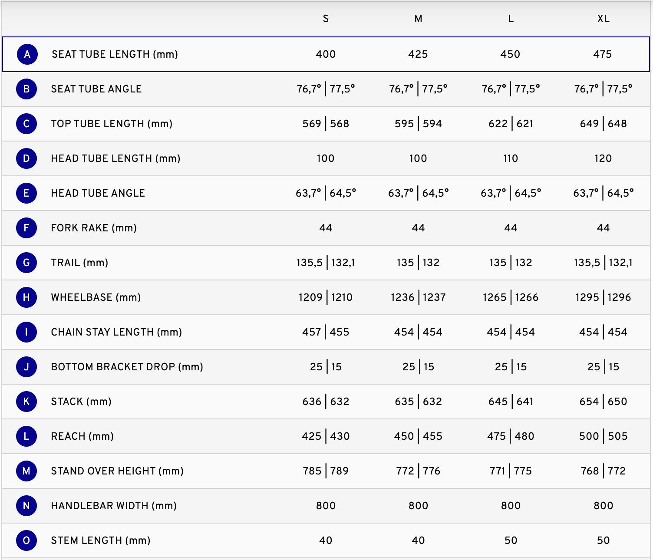Click seat tube length value 425
This screenshot has width=653, height=560.
click(x=418, y=54)
